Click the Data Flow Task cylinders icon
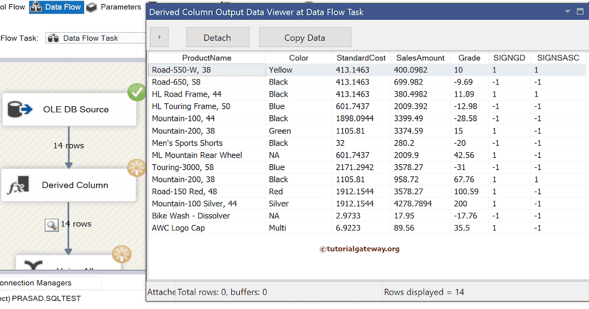The height and width of the screenshot is (309, 589). (x=53, y=38)
